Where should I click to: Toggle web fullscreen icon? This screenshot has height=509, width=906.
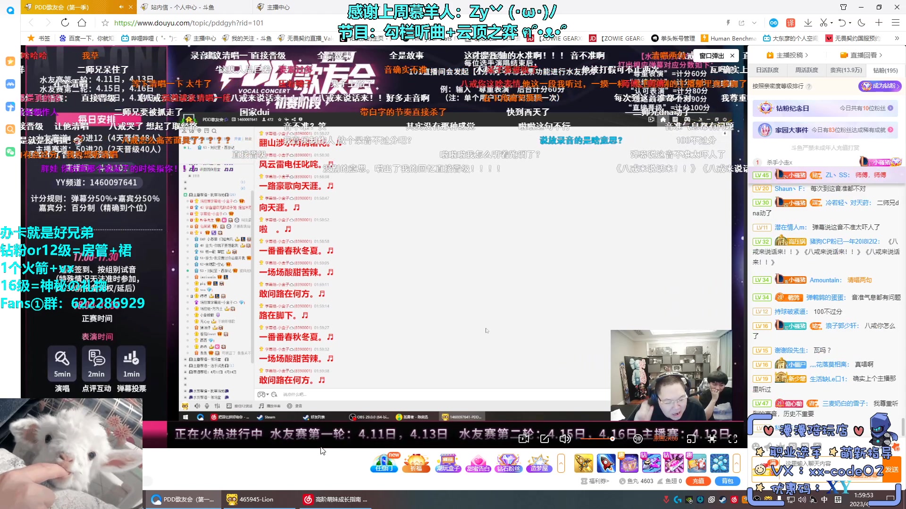pos(712,439)
